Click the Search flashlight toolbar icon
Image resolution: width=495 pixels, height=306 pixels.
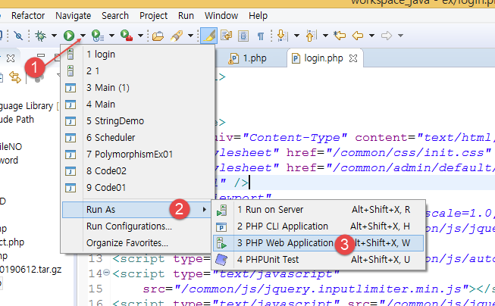(177, 36)
